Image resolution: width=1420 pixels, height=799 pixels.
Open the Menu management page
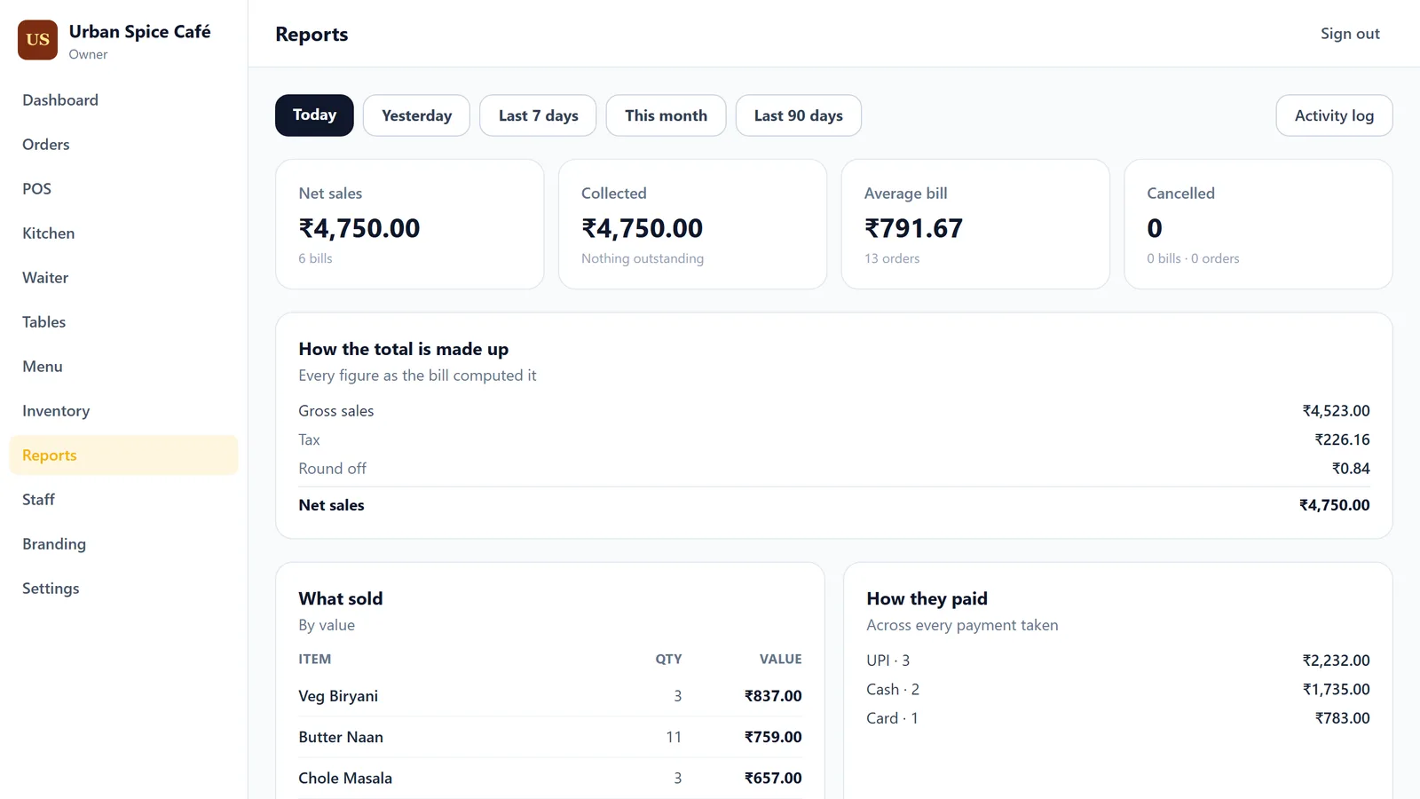coord(123,367)
